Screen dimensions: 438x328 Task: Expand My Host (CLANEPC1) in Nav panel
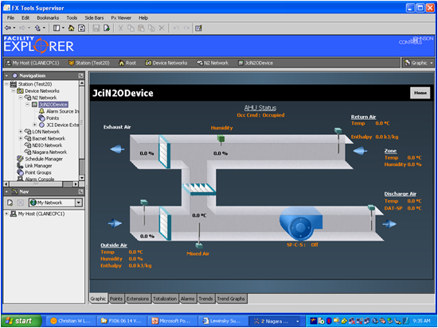pyautogui.click(x=6, y=214)
